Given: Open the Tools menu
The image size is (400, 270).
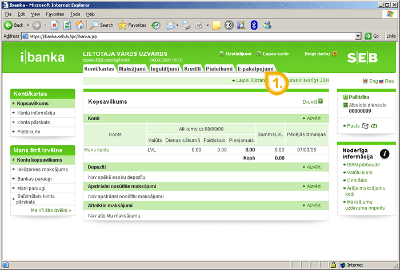Looking at the screenshot, I should point(75,14).
